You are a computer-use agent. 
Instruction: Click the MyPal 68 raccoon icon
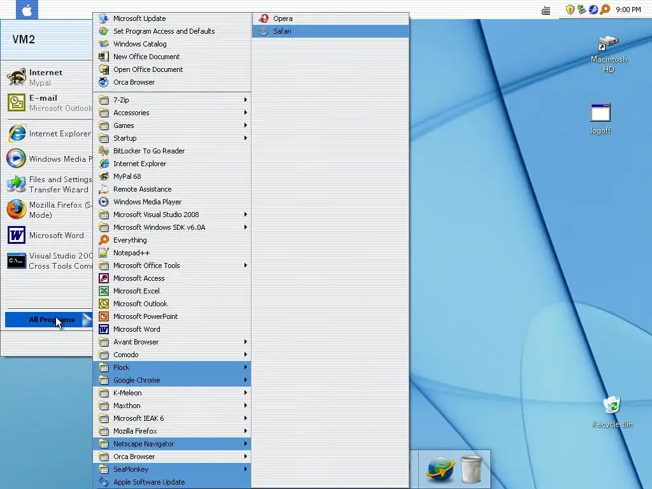[x=104, y=176]
